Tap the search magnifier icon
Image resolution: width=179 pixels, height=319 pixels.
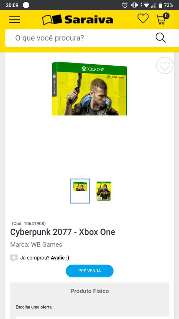click(x=160, y=38)
